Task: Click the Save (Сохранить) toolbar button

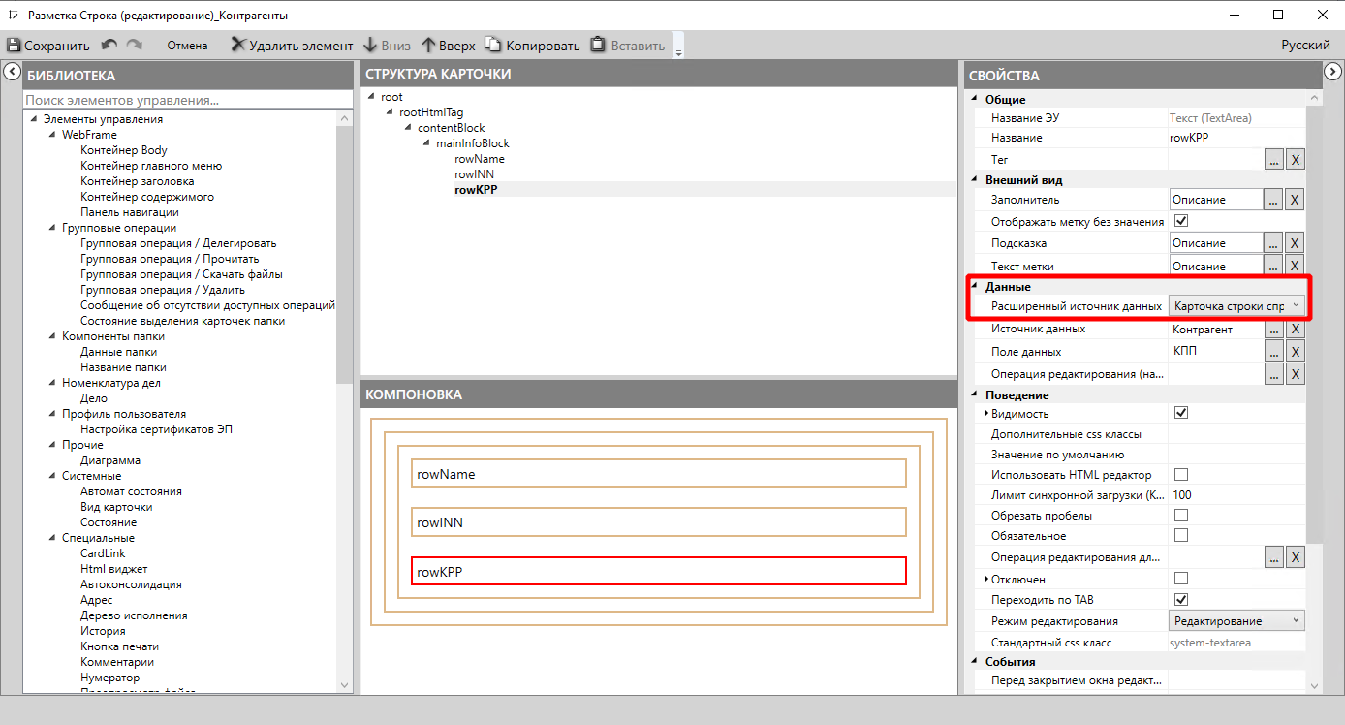Action: 48,46
